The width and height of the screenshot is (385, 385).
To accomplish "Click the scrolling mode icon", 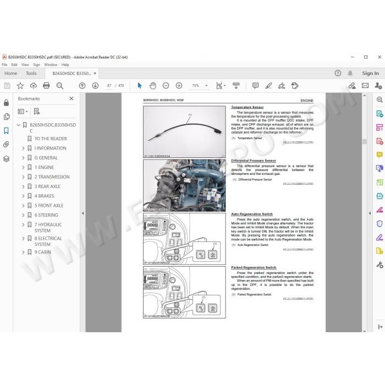I will click(x=236, y=85).
